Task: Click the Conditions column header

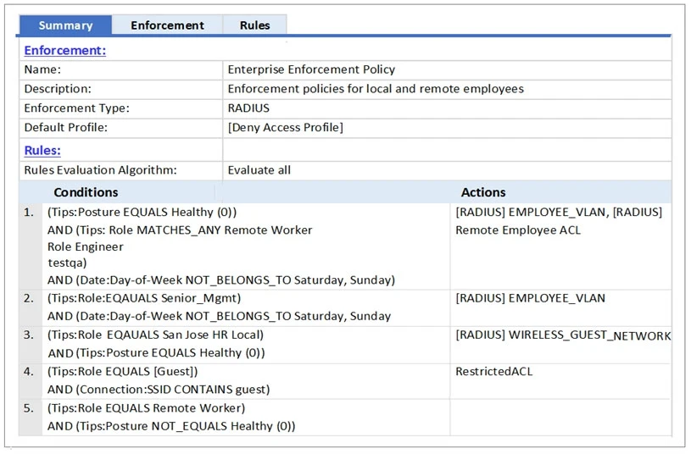Action: pos(86,192)
